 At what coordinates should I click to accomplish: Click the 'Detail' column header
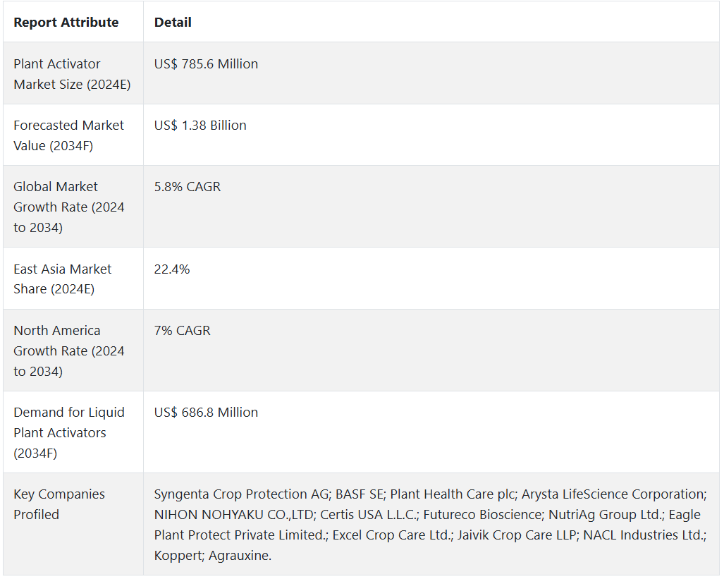pos(173,23)
